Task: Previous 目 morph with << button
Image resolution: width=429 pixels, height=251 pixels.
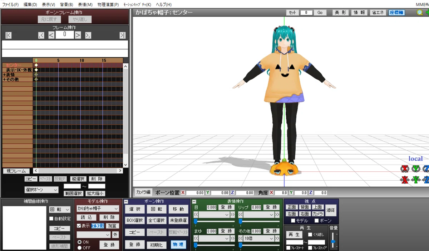Action: click(x=196, y=215)
